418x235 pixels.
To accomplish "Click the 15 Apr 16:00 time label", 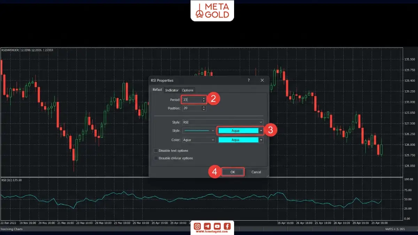I will click(286, 223).
